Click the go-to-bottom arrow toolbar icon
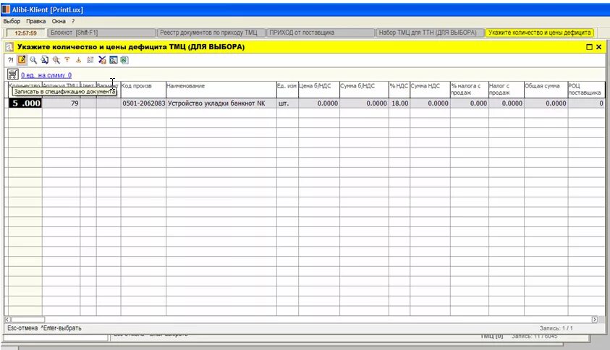The image size is (610, 350). click(x=79, y=60)
